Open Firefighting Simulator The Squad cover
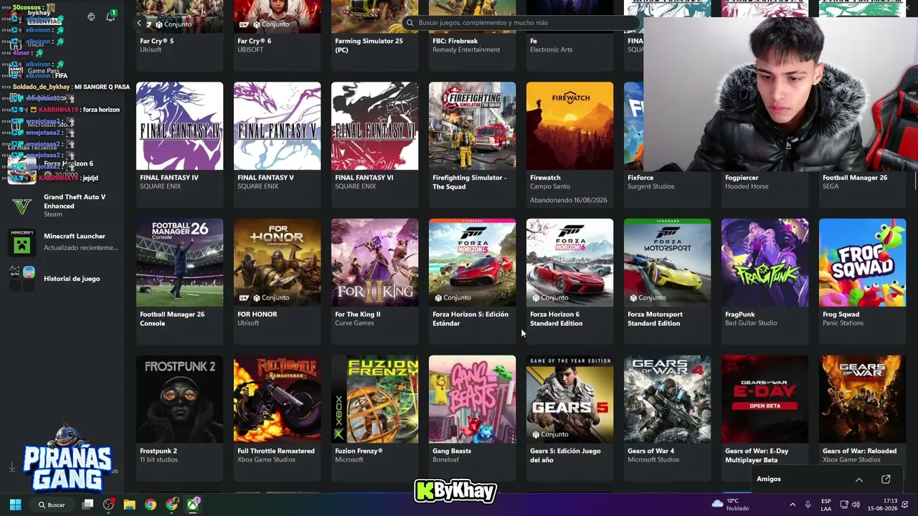Image resolution: width=918 pixels, height=516 pixels. (x=472, y=126)
